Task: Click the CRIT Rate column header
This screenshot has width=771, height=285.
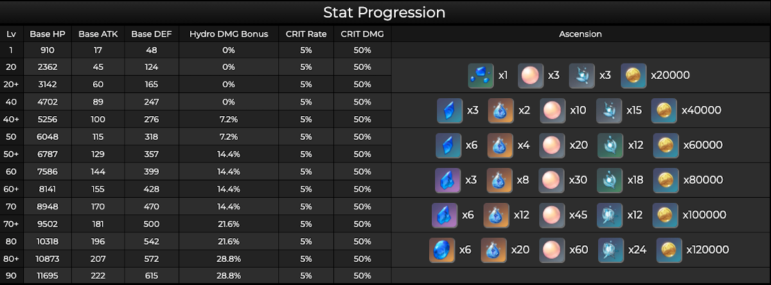Action: coord(306,34)
